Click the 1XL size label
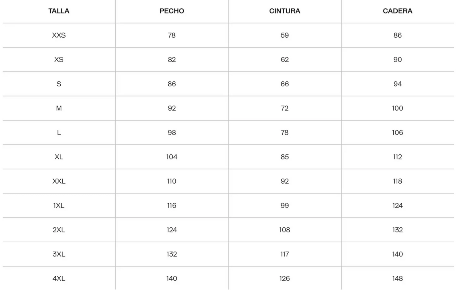 pyautogui.click(x=59, y=206)
